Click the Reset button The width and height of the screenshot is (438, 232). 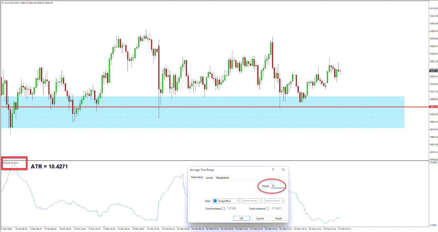pyautogui.click(x=278, y=218)
